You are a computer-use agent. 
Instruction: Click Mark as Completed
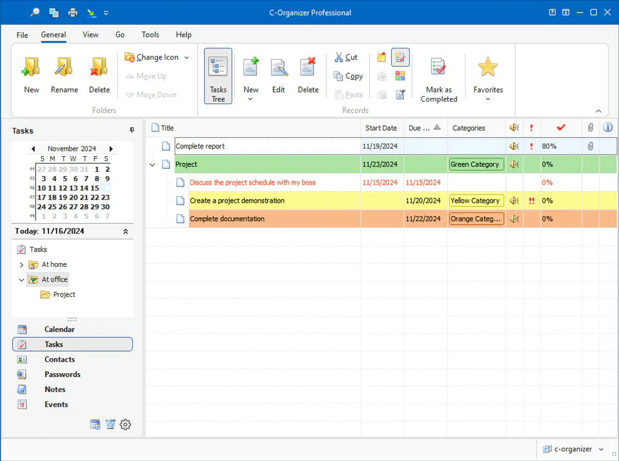point(439,79)
